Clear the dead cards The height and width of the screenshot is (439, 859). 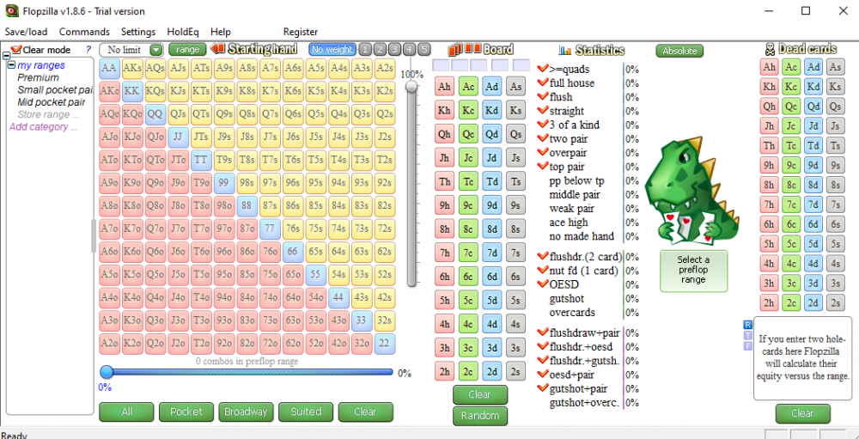pos(802,413)
